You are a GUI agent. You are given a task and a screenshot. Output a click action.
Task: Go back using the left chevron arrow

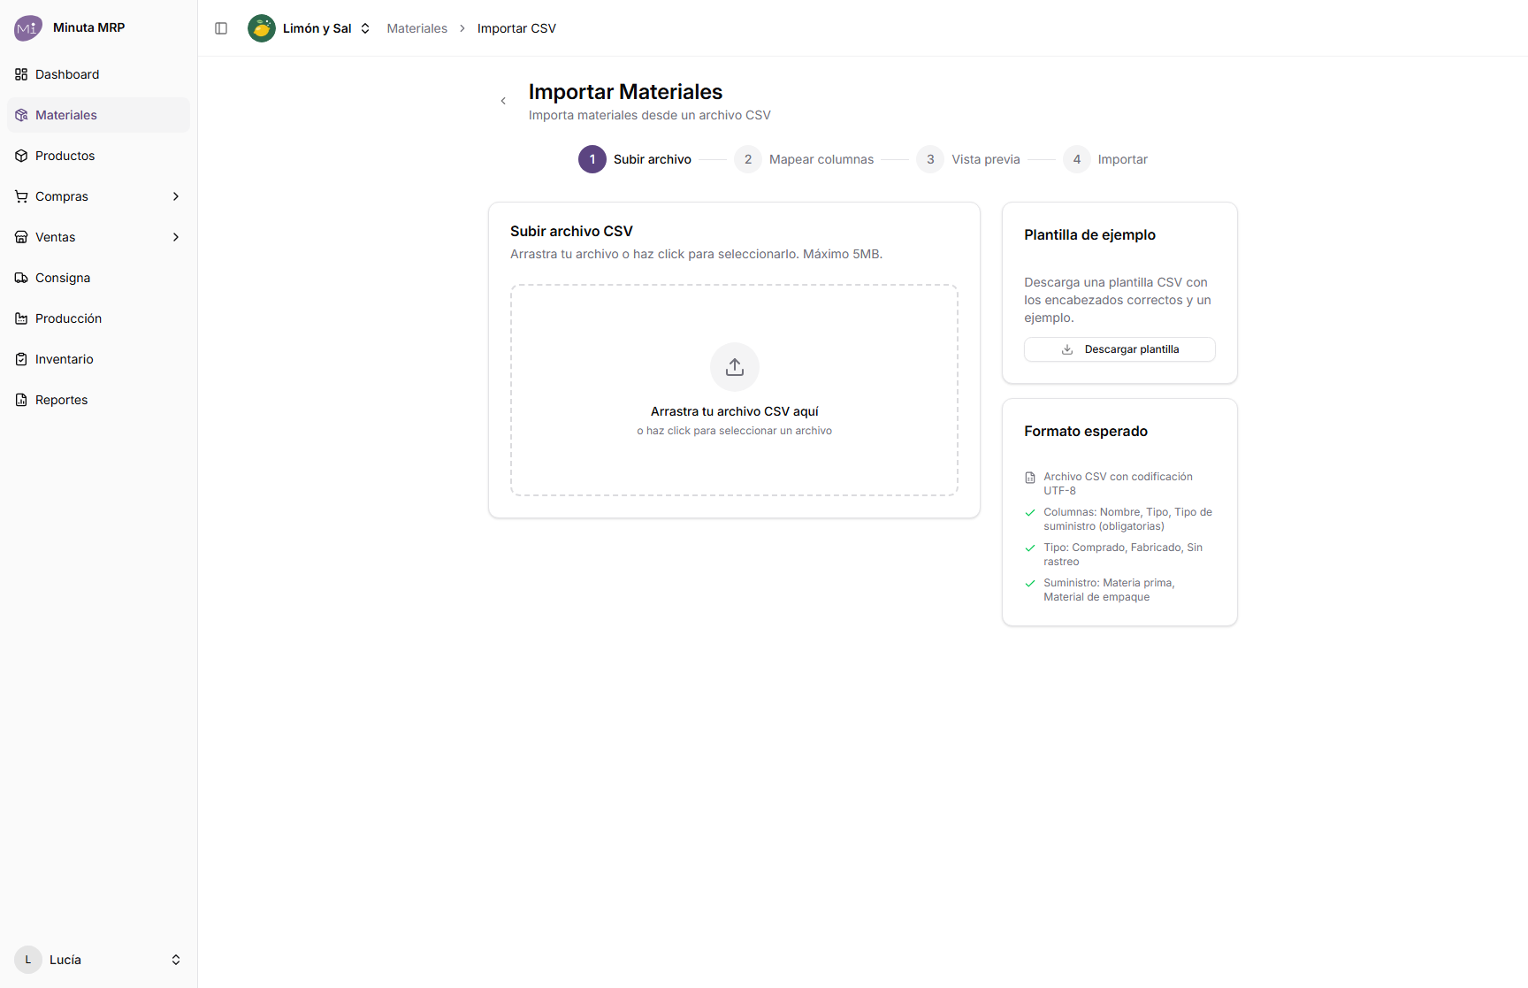point(503,101)
